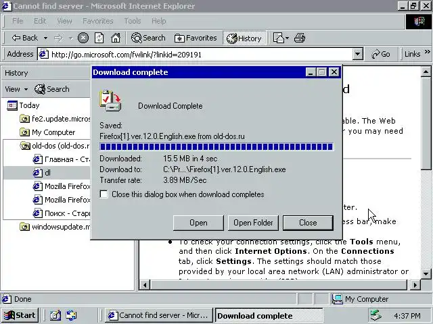The width and height of the screenshot is (433, 324).
Task: Click the My Computer zone status icon
Action: pyautogui.click(x=337, y=299)
